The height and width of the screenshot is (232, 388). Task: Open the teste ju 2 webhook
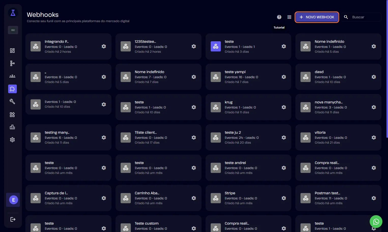pos(248,138)
